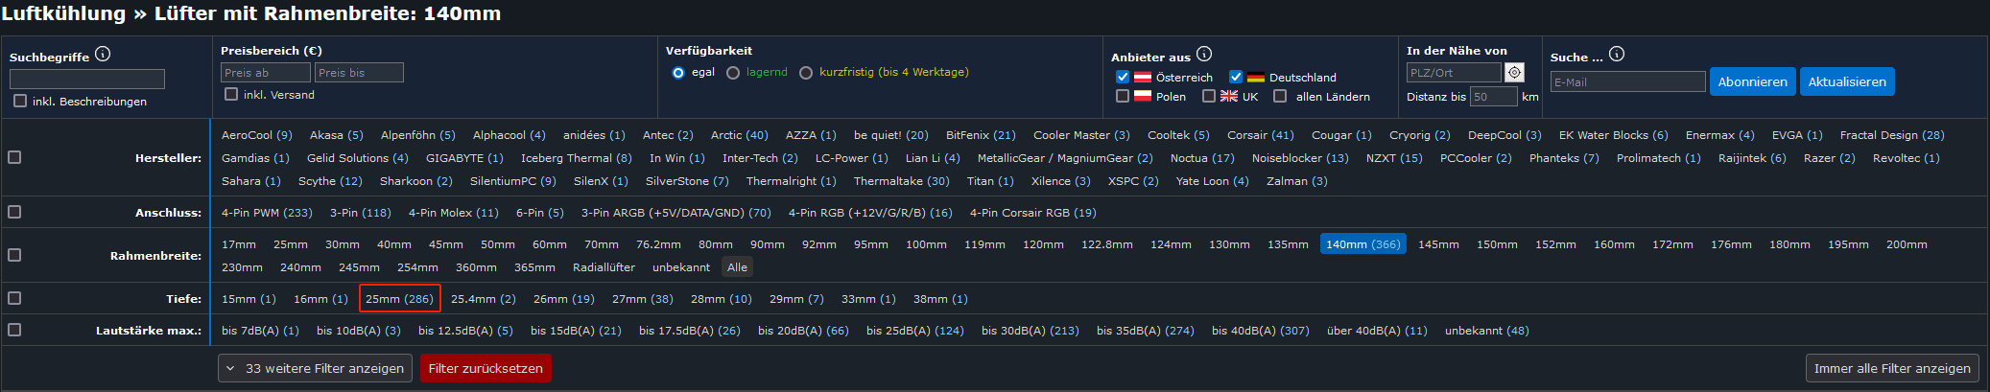The height and width of the screenshot is (392, 1990).
Task: Click the locate-me crosshair icon
Action: 1514,73
